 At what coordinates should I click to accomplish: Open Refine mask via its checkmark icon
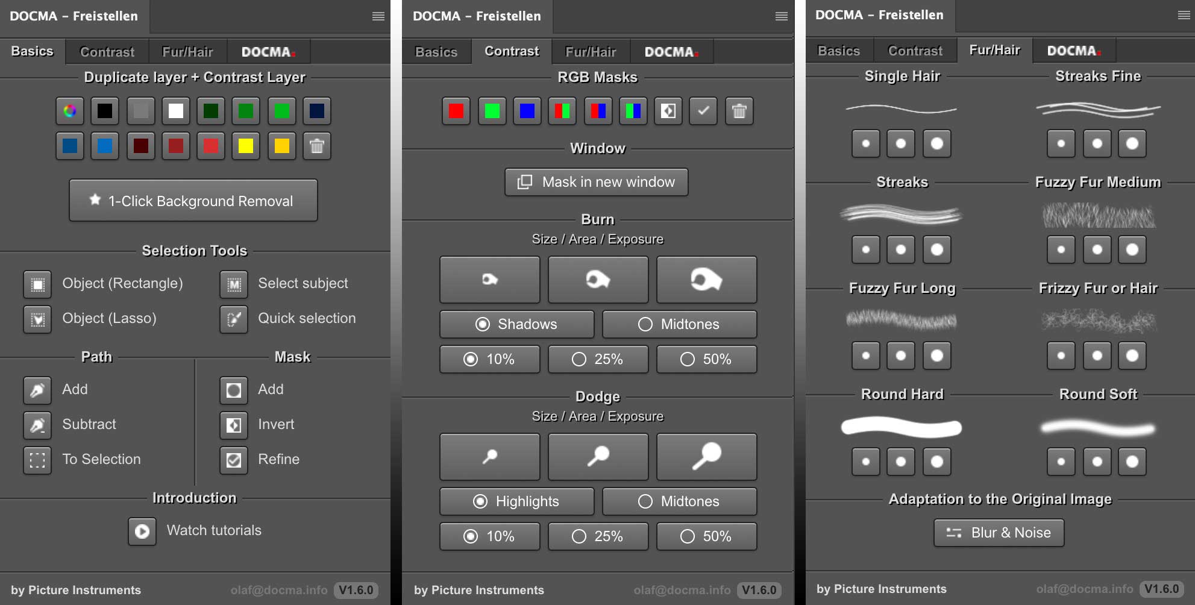coord(234,460)
